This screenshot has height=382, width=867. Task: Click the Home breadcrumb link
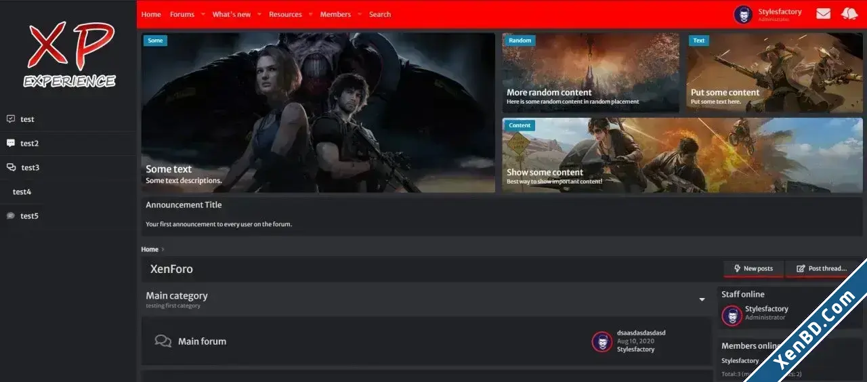tap(150, 249)
